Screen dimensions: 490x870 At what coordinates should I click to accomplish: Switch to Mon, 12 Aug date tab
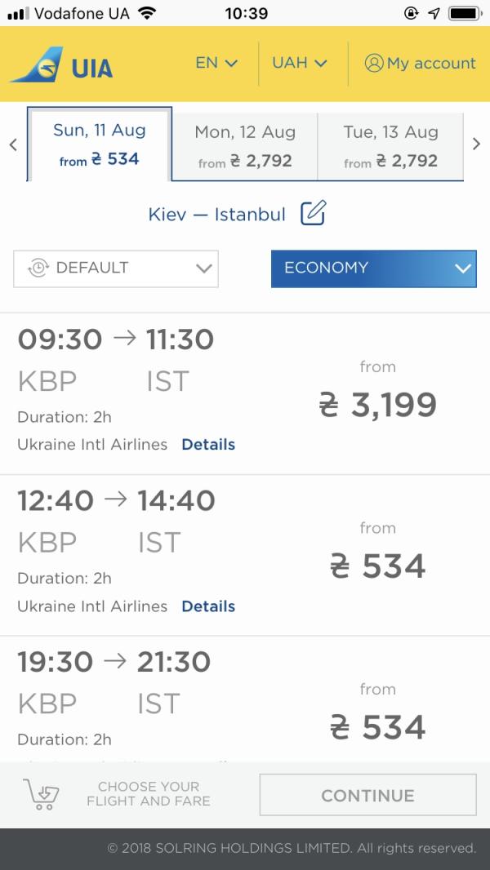pyautogui.click(x=245, y=145)
